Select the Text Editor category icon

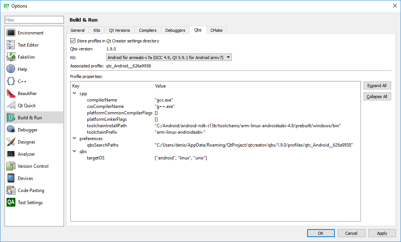coord(11,45)
